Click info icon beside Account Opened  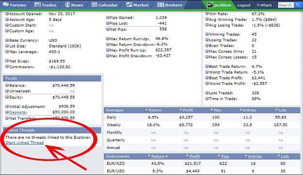coord(7,14)
